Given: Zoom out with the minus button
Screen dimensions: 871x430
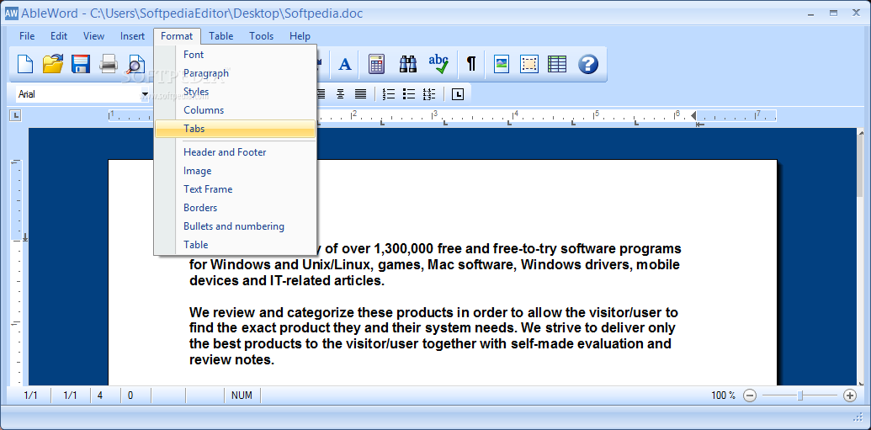Looking at the screenshot, I should (x=750, y=395).
